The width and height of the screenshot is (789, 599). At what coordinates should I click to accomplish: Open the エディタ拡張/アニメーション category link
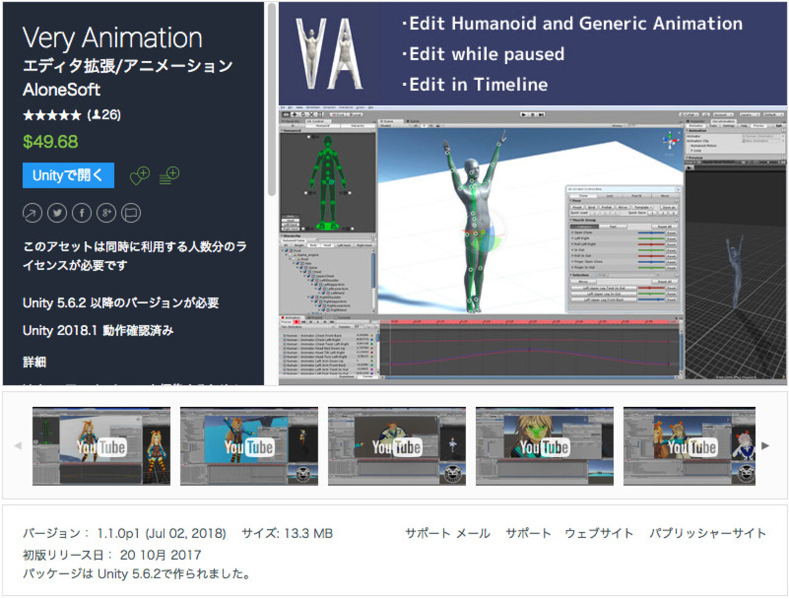[127, 66]
